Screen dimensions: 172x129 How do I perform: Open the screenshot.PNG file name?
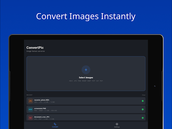(40, 109)
